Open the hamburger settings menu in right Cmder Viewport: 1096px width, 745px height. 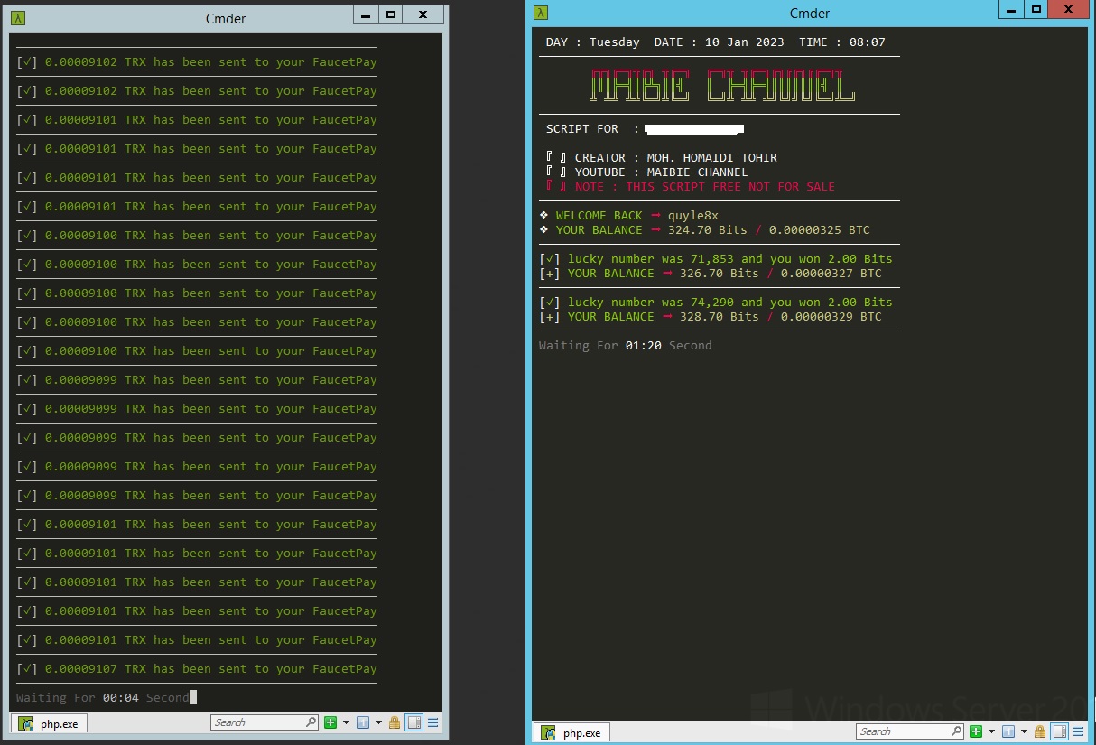(x=1079, y=731)
